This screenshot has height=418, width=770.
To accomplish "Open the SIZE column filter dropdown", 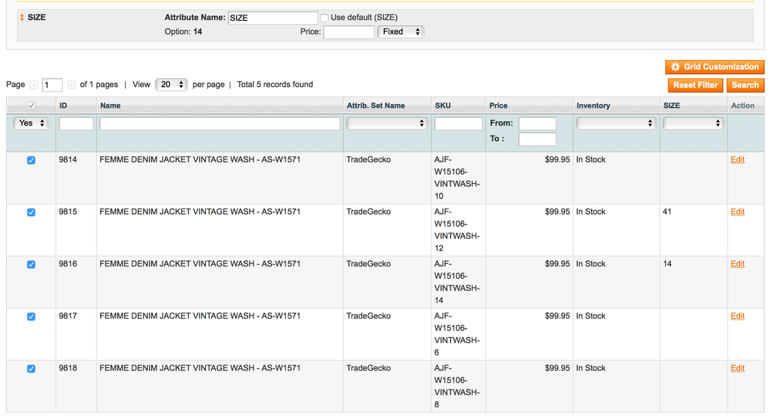I will [x=694, y=123].
